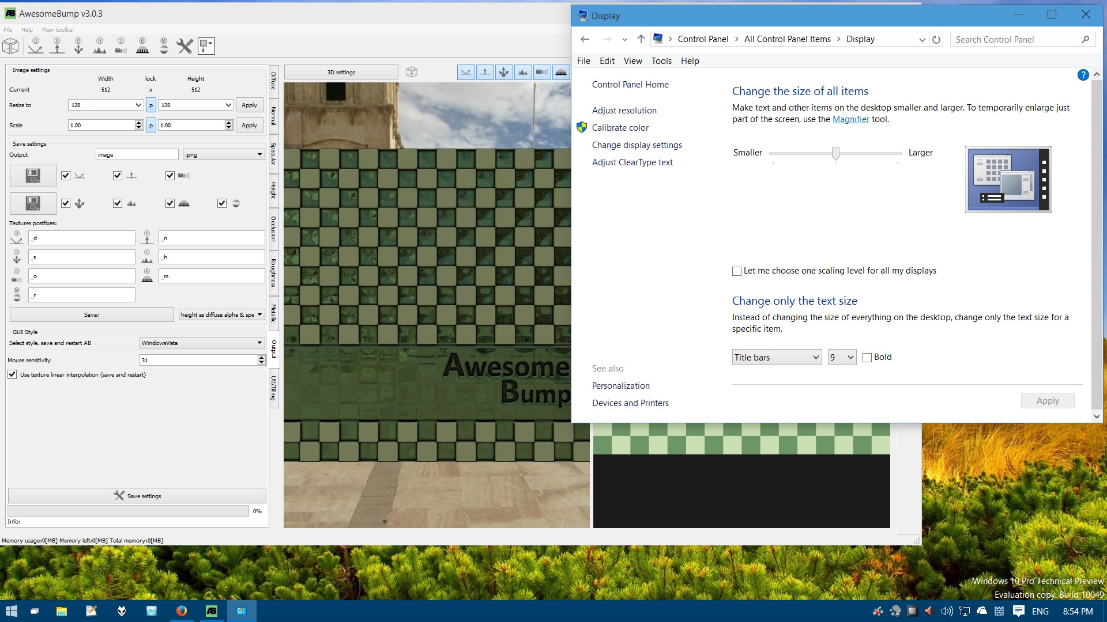Image resolution: width=1107 pixels, height=622 pixels.
Task: Click the first floppy-disk save button
Action: tap(33, 176)
